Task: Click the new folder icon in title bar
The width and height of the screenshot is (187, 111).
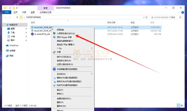Action: point(14,8)
